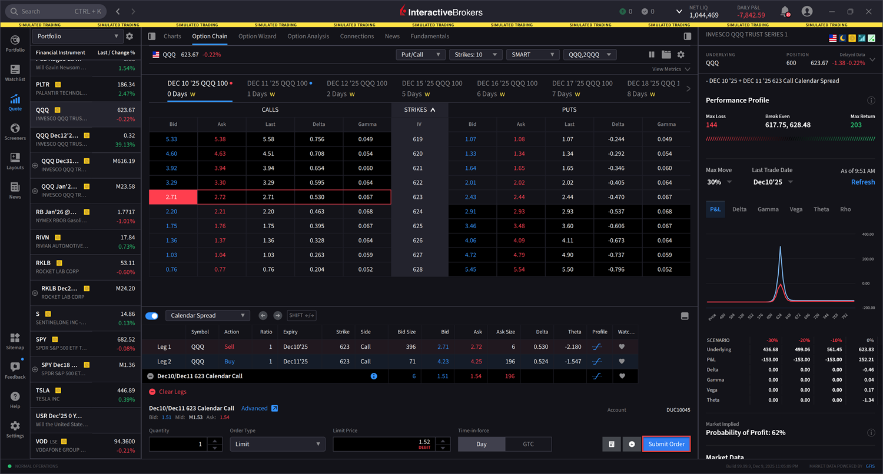The width and height of the screenshot is (883, 474).
Task: Click the Refresh link in the right panel
Action: [862, 182]
